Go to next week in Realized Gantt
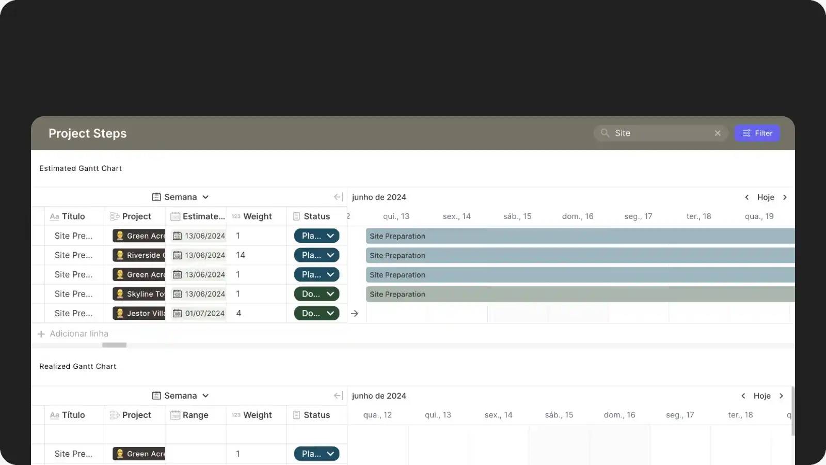 [x=781, y=396]
